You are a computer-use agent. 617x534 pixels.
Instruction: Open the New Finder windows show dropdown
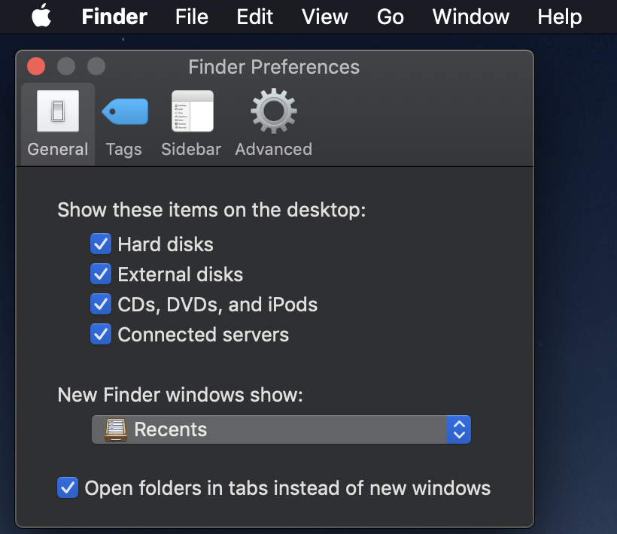(281, 429)
